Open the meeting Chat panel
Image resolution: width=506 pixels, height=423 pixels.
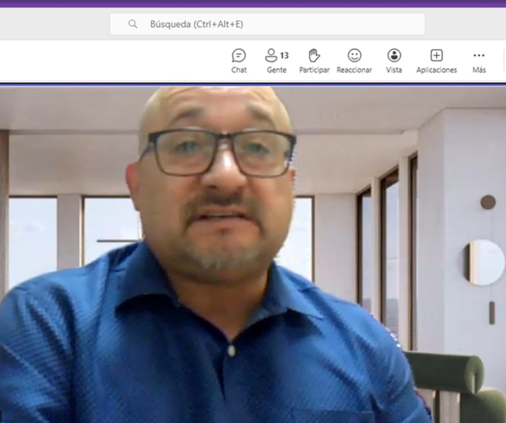click(239, 61)
